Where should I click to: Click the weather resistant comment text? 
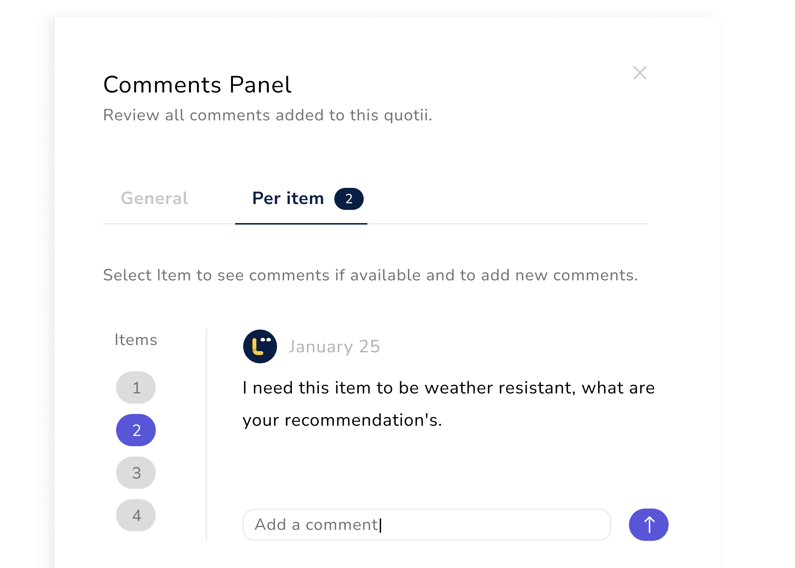[449, 404]
